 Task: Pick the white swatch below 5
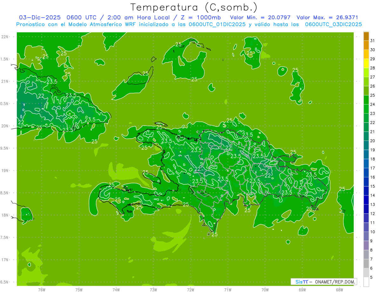pos(366,282)
